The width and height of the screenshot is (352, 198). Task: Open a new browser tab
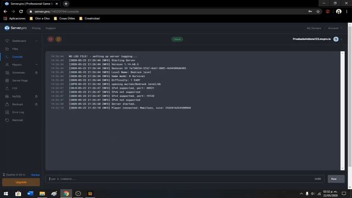66,4
